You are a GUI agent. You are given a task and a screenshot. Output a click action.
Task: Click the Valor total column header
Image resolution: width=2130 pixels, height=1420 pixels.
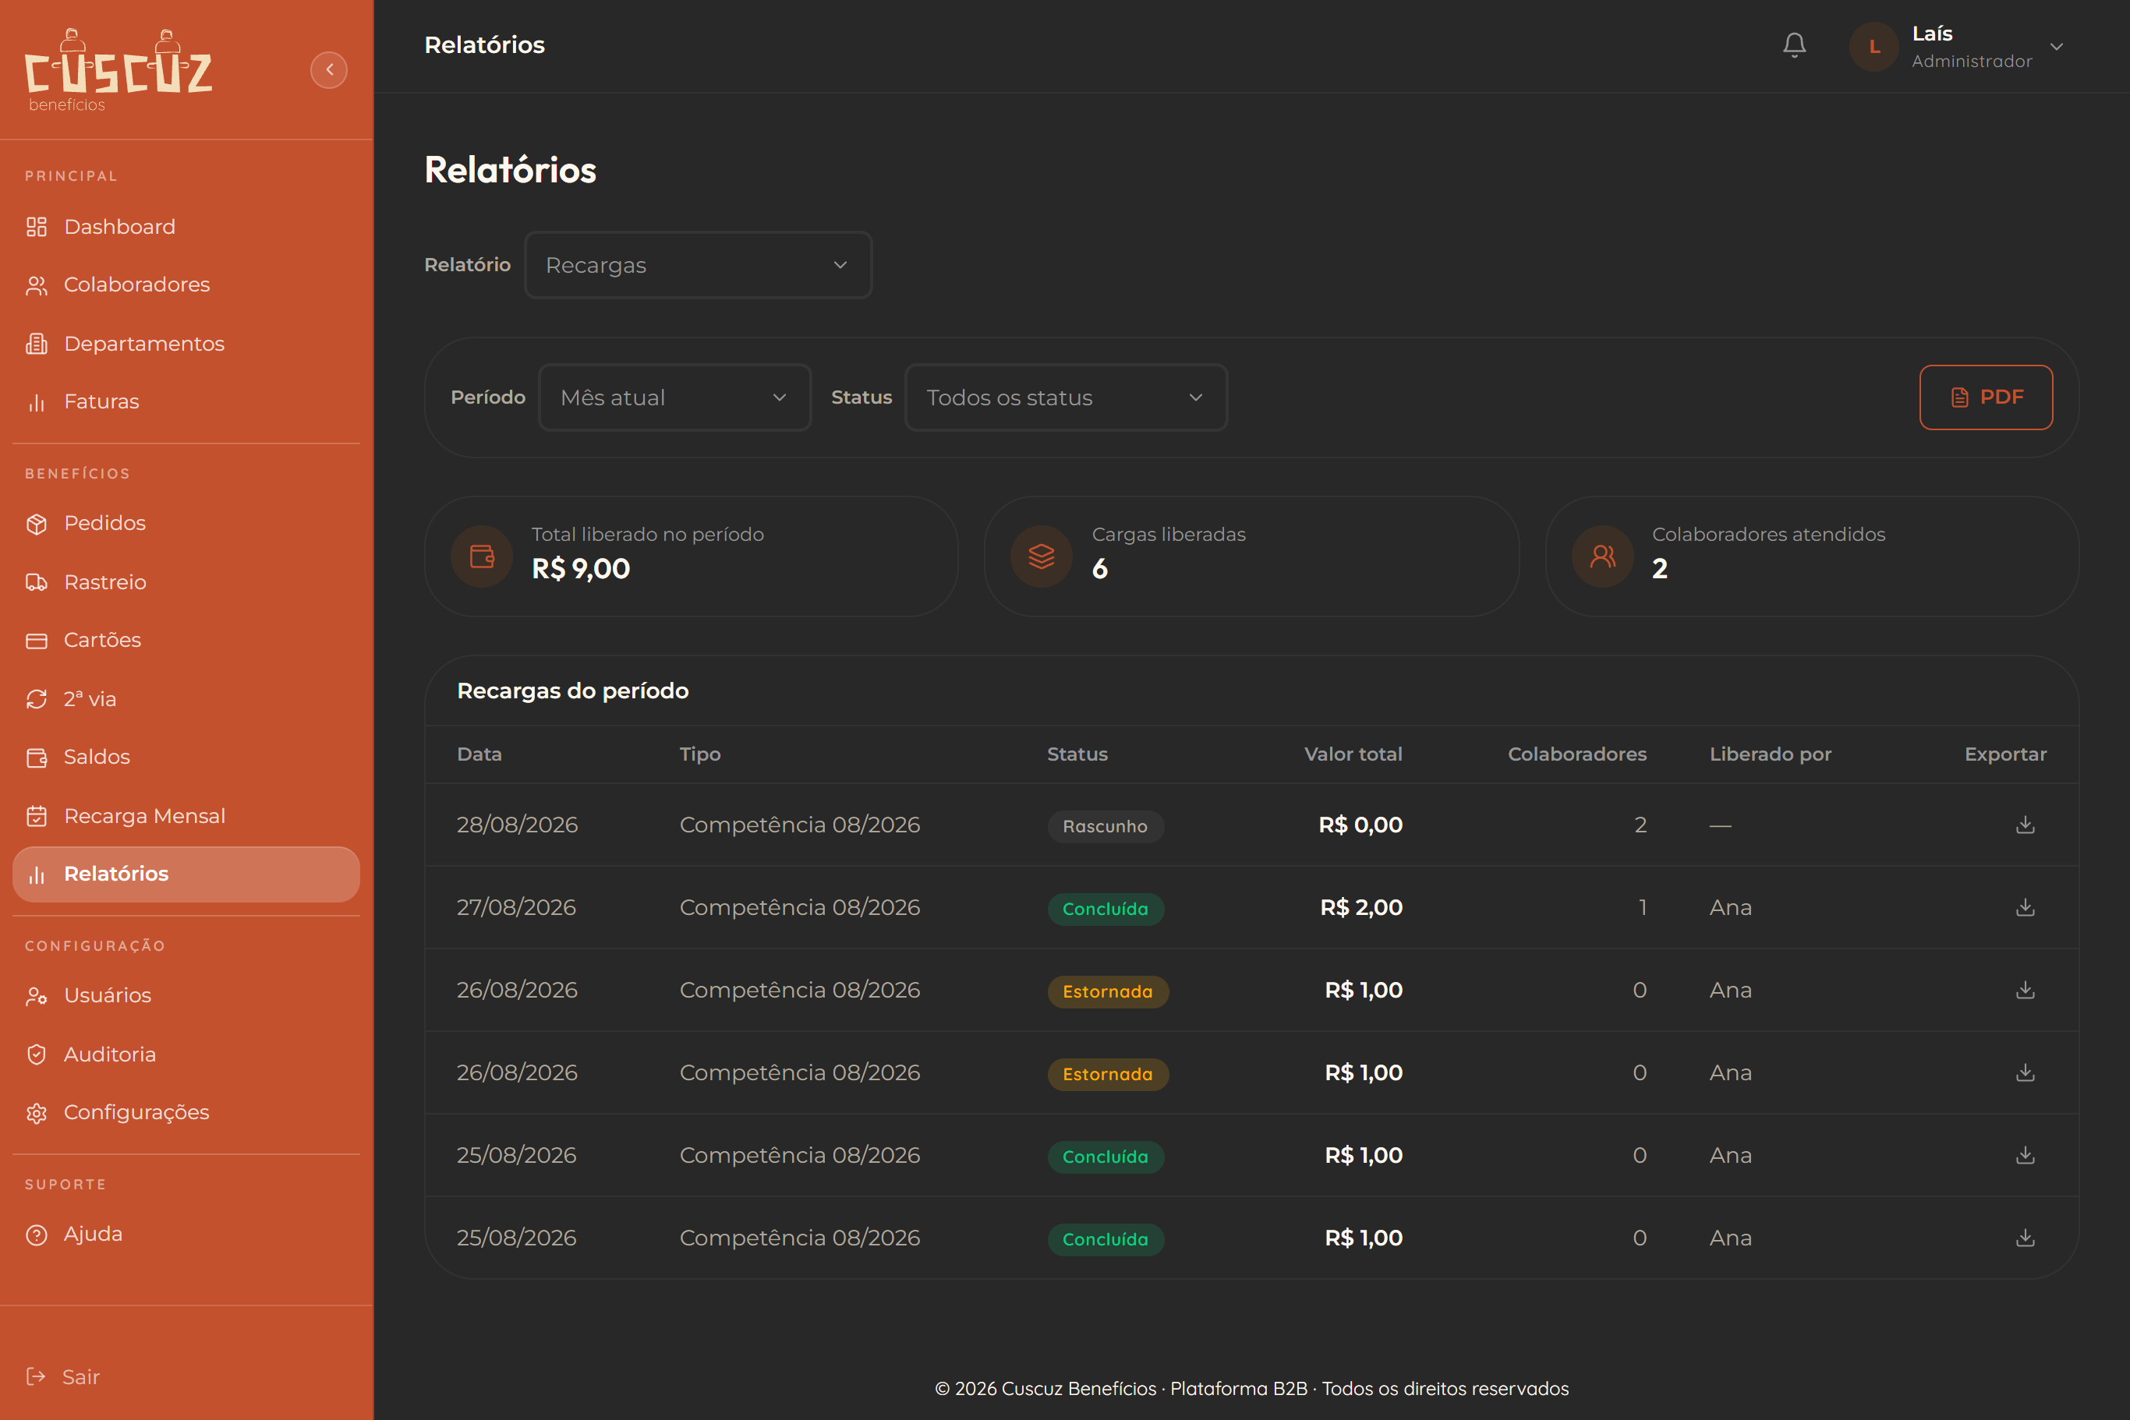pos(1353,754)
